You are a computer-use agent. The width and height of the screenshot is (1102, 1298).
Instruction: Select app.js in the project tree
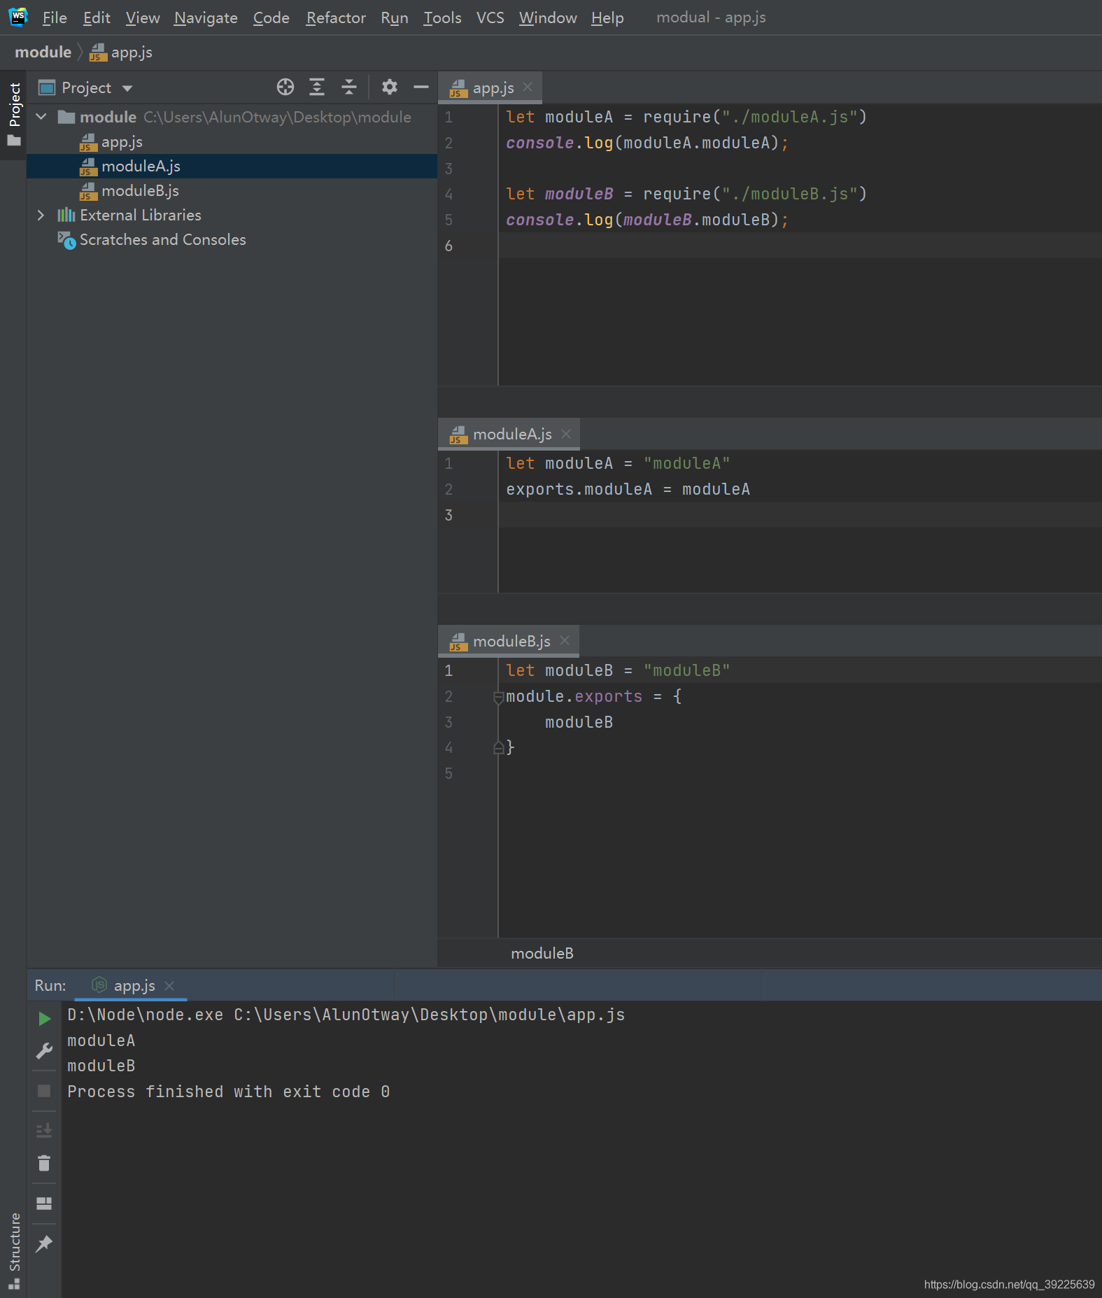(232, 141)
